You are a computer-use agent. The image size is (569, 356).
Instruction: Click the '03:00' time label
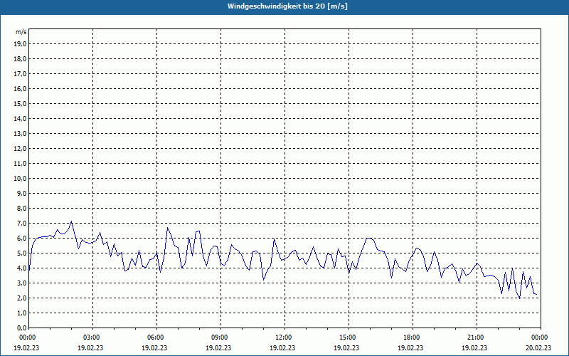[x=93, y=337]
